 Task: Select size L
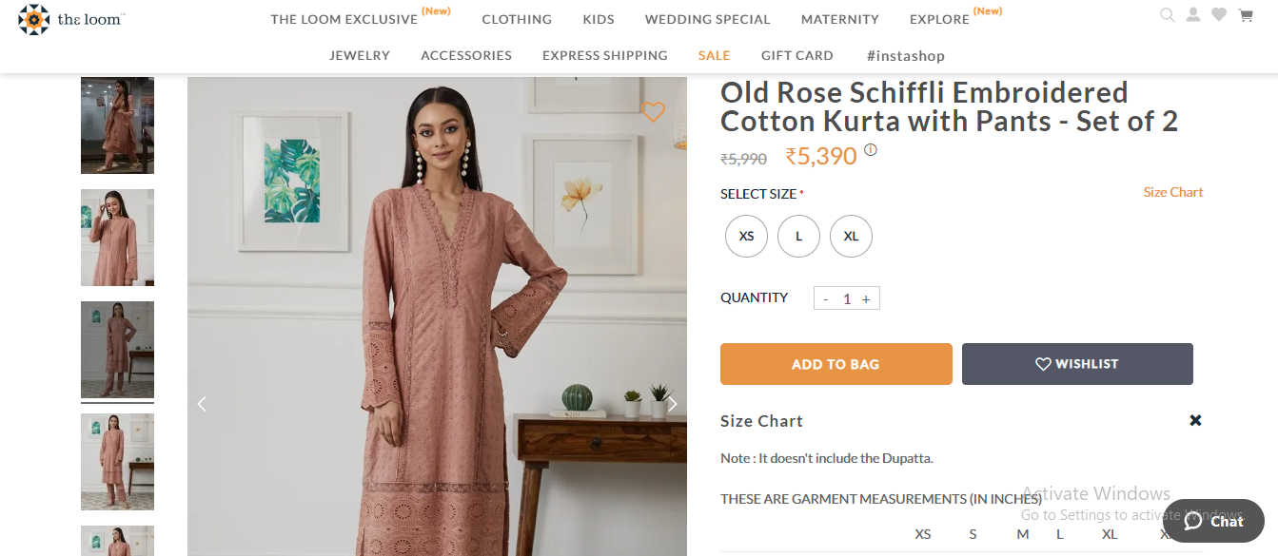click(798, 236)
